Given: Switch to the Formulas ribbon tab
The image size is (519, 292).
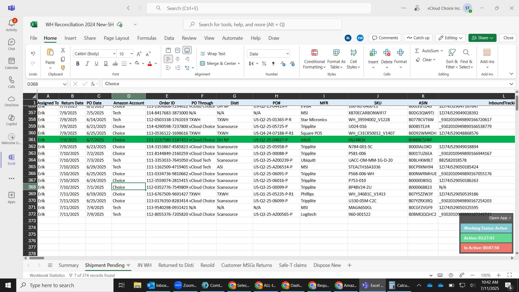Looking at the screenshot, I should pyautogui.click(x=147, y=38).
